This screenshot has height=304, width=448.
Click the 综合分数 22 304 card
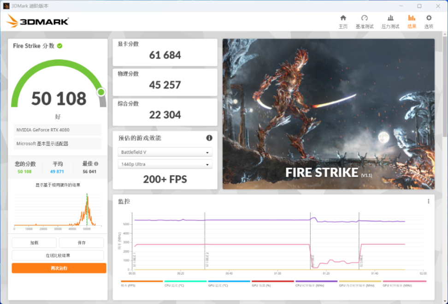pos(165,112)
